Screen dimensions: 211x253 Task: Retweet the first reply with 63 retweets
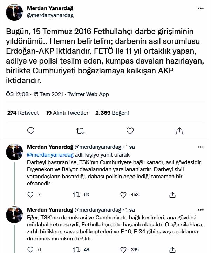[76, 194]
